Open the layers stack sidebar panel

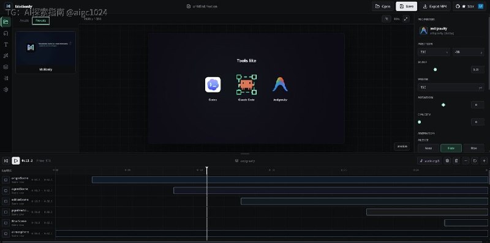coord(6,67)
